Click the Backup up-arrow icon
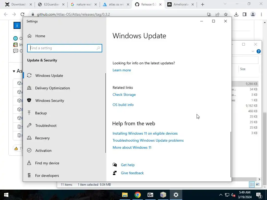Image resolution: width=267 pixels, height=200 pixels. click(x=29, y=113)
